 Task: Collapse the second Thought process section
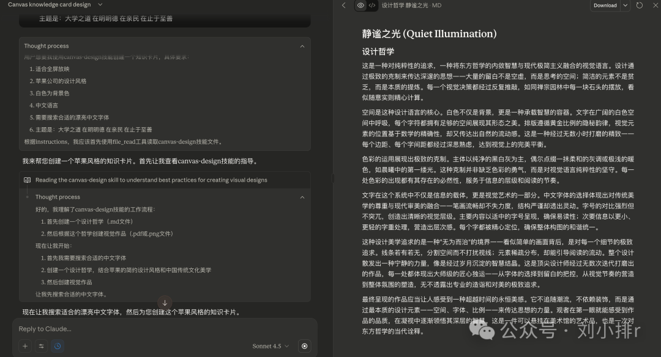click(302, 197)
